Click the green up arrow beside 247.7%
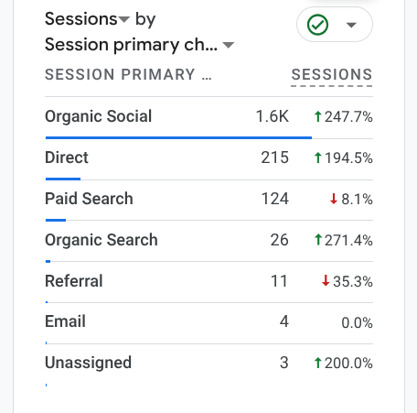The height and width of the screenshot is (413, 417). pos(318,116)
